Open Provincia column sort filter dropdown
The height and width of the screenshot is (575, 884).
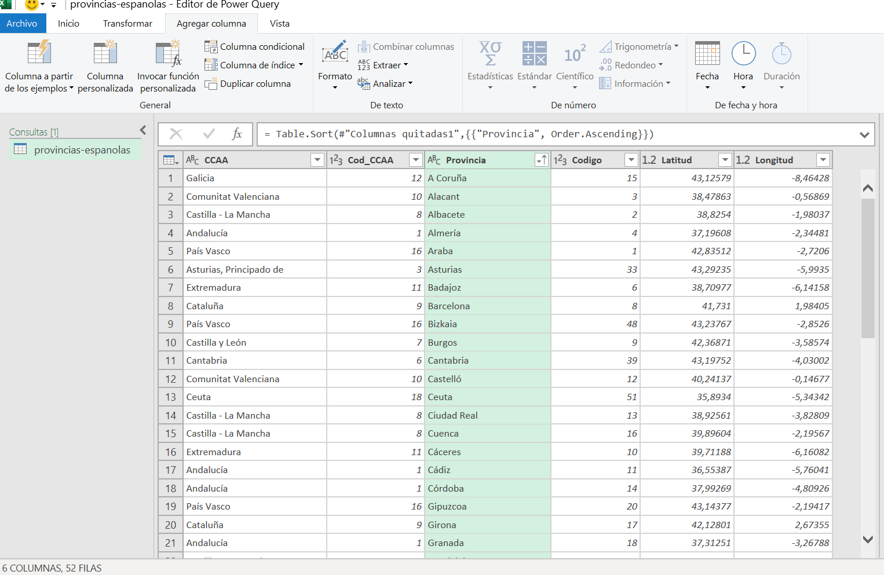541,160
